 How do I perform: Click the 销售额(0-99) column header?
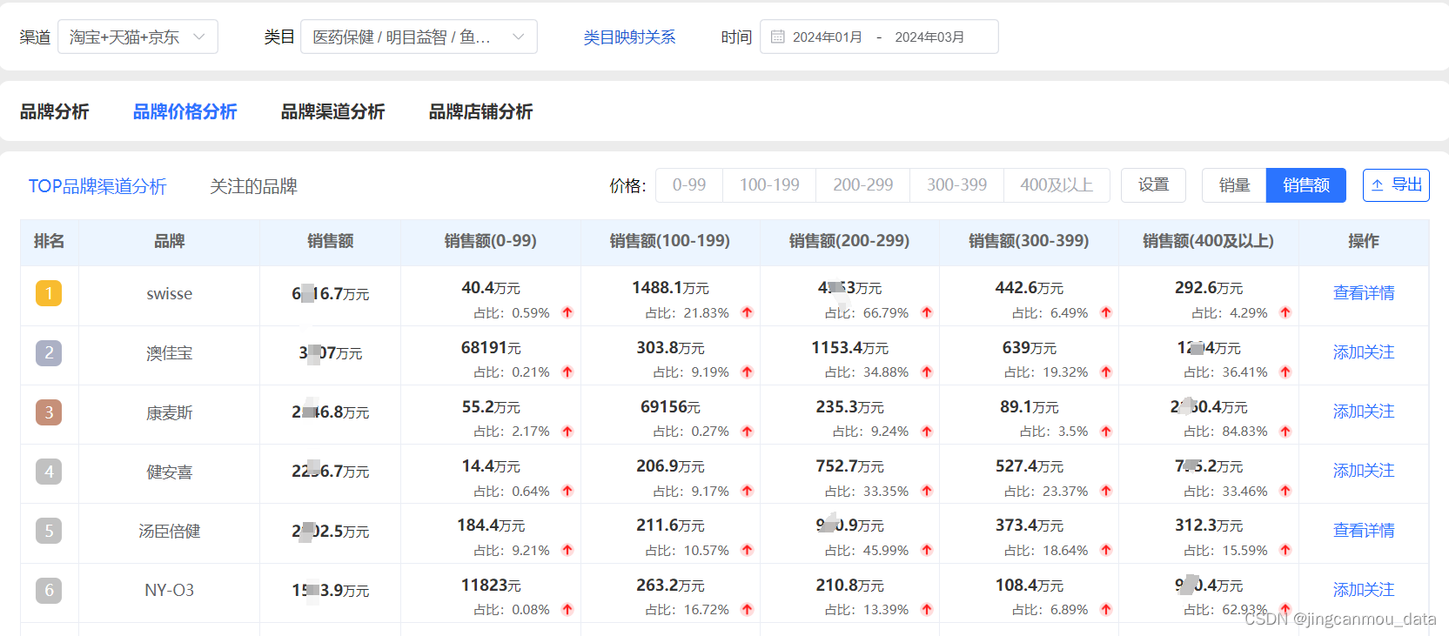(491, 241)
